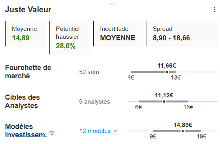Image resolution: width=220 pixels, height=144 pixels.
Task: Click the drag handle dots above title
Action: pyautogui.click(x=111, y=4)
